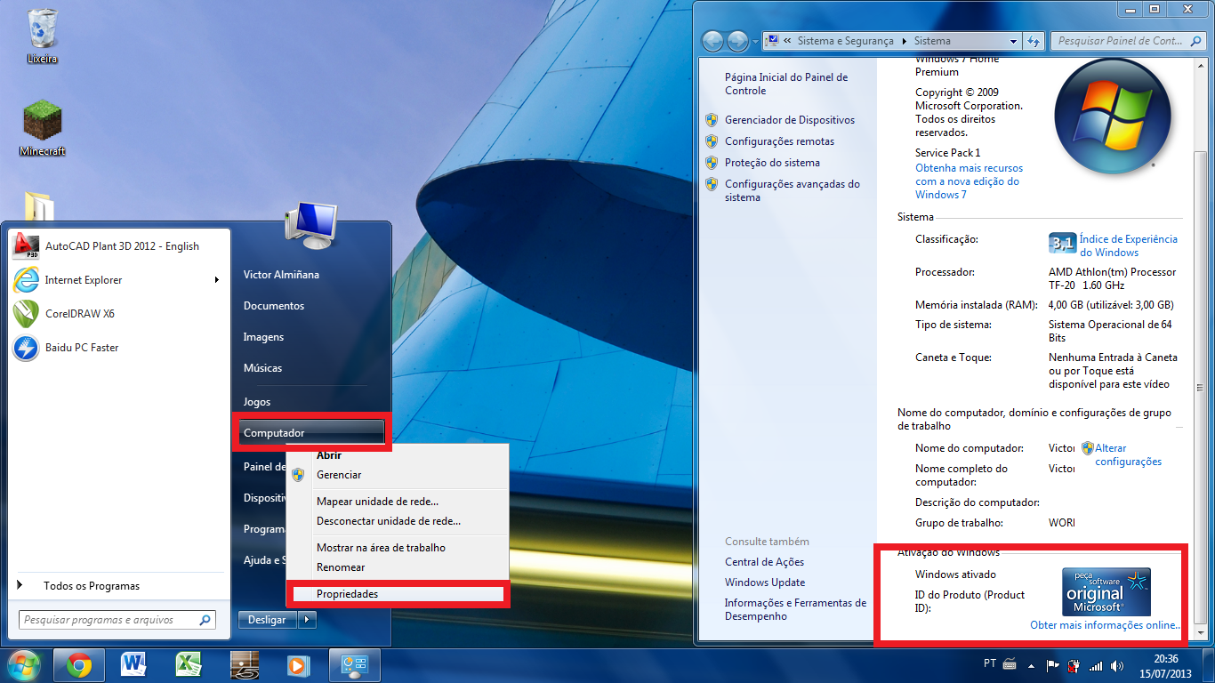Choose Propriedades from context menu
This screenshot has height=683, width=1215.
397,594
